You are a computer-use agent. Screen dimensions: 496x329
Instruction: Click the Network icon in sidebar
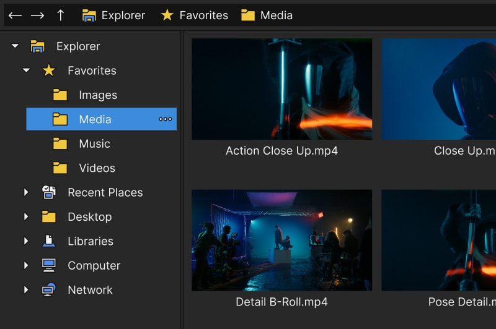[49, 290]
